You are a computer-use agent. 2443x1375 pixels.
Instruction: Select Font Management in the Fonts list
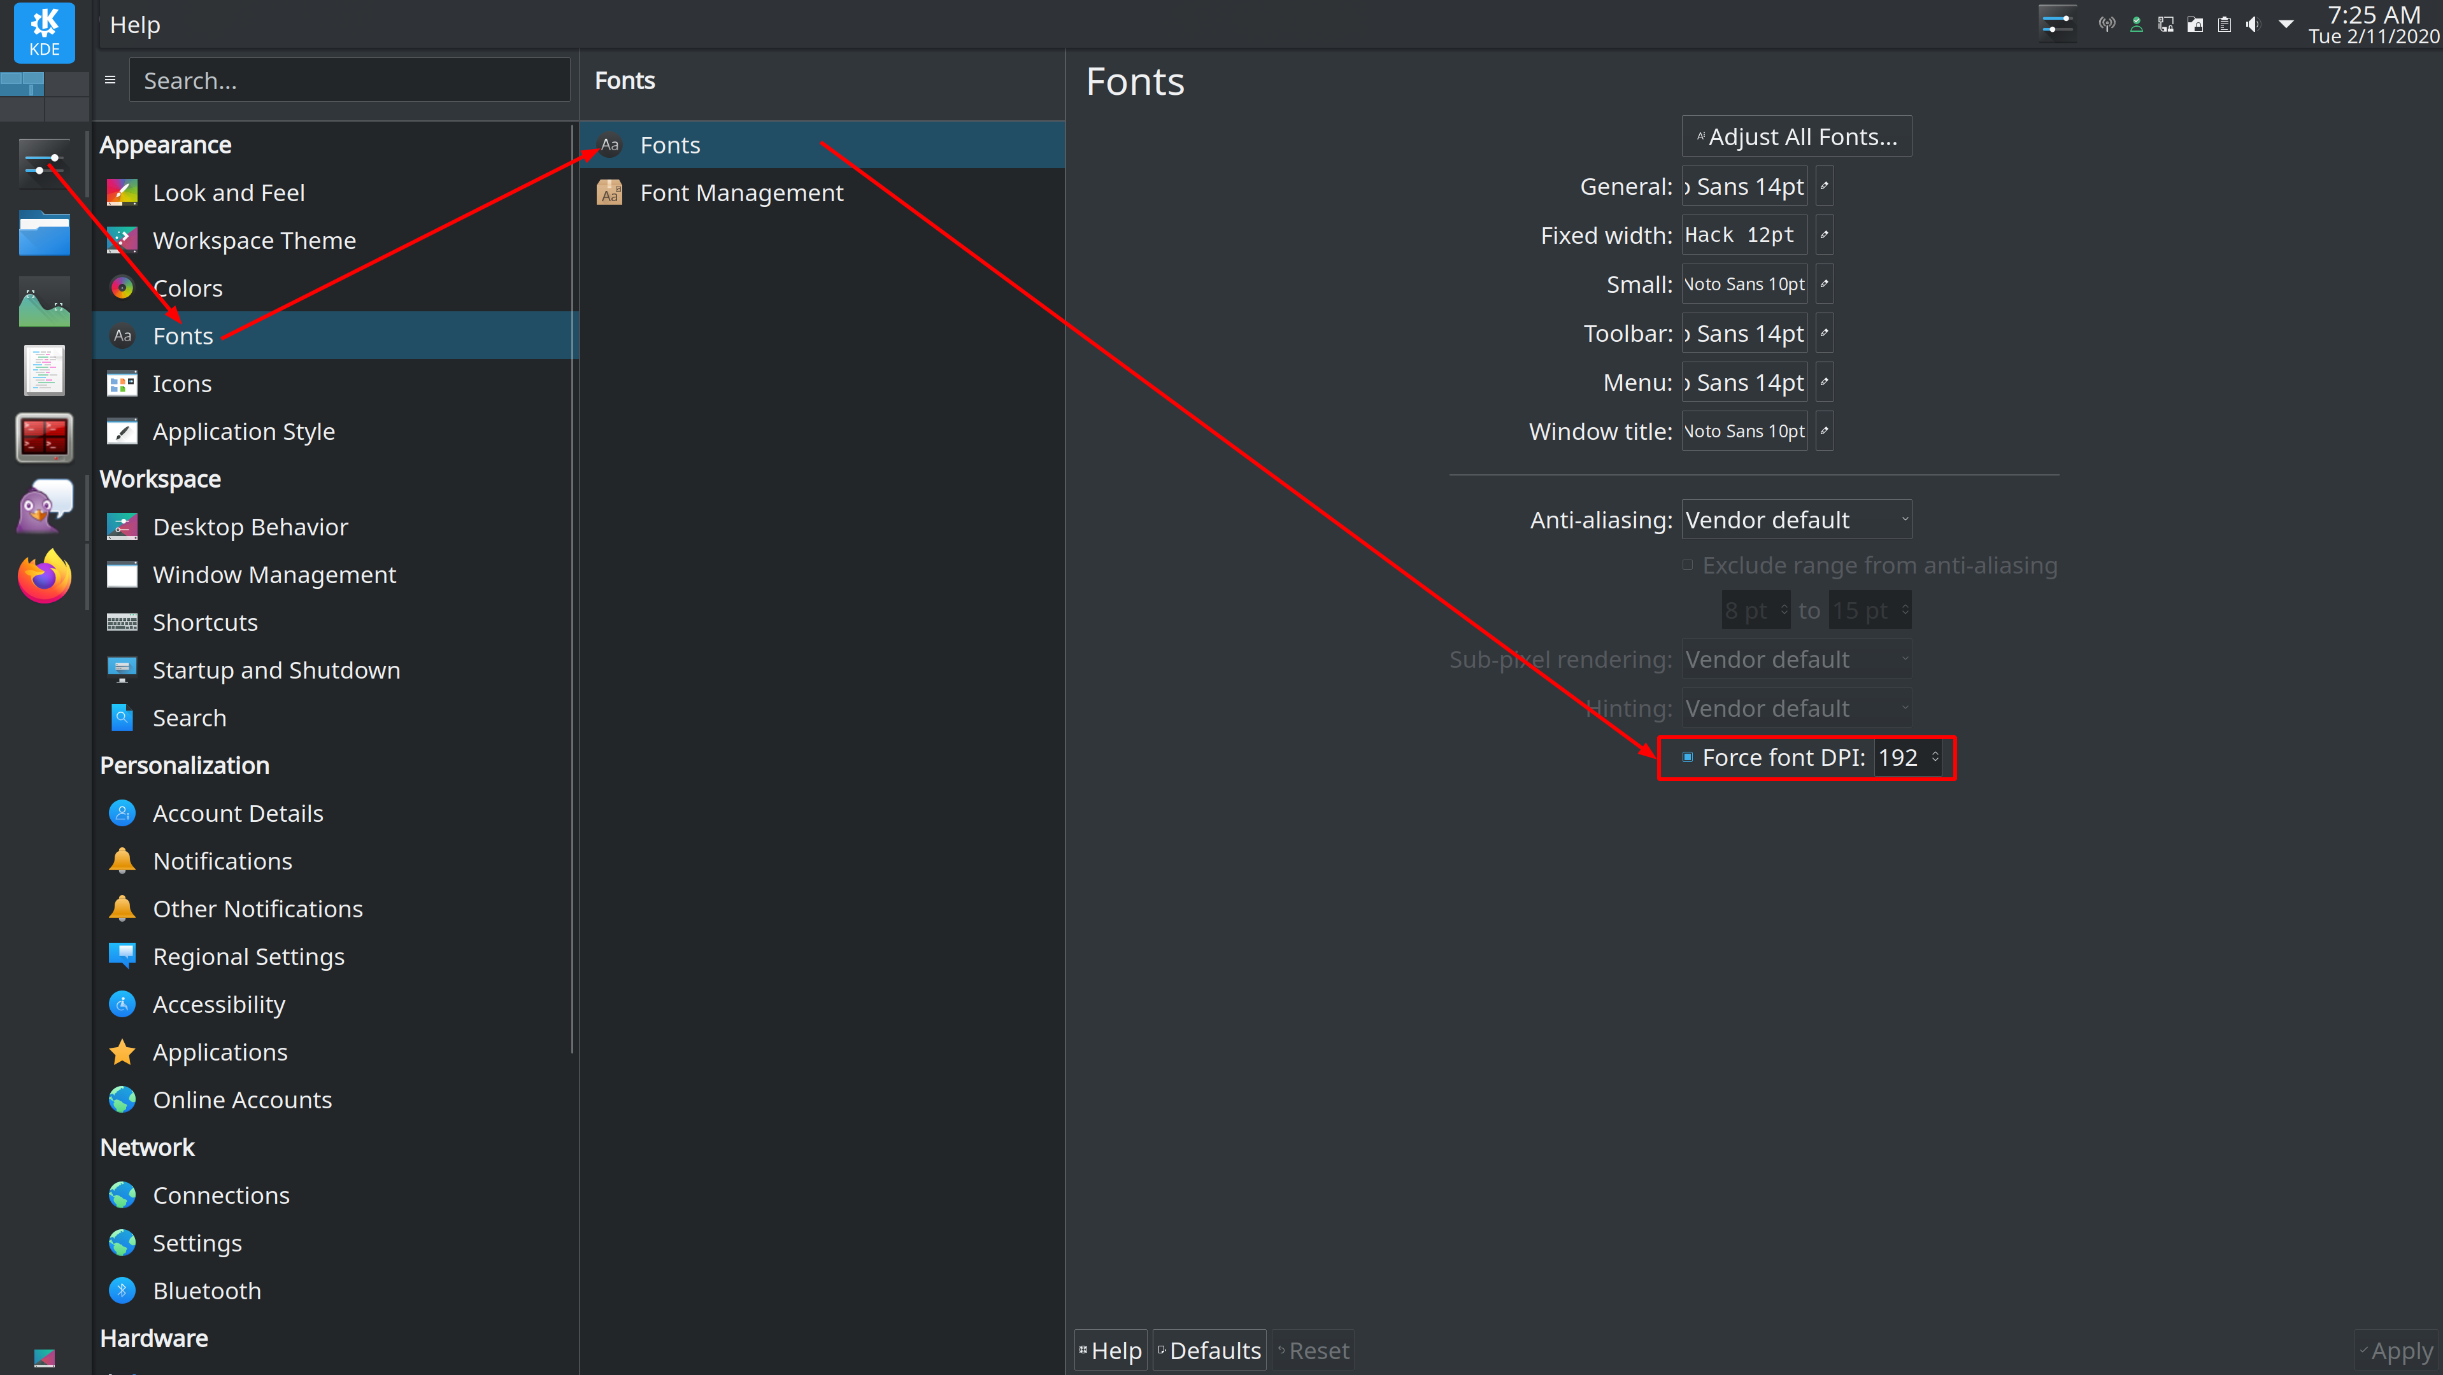(x=741, y=192)
